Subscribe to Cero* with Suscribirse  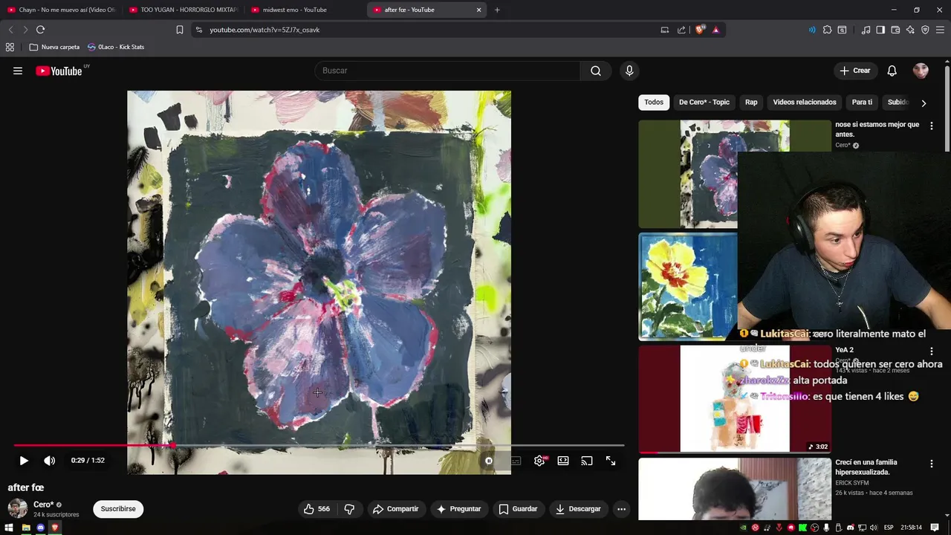(118, 509)
